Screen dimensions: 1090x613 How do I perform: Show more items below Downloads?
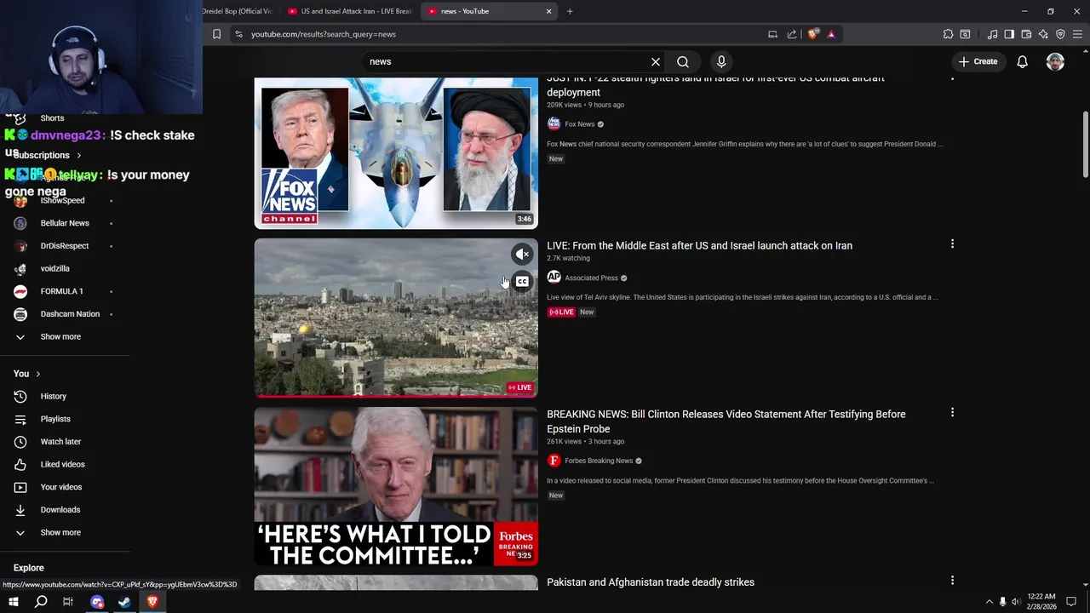[60, 532]
